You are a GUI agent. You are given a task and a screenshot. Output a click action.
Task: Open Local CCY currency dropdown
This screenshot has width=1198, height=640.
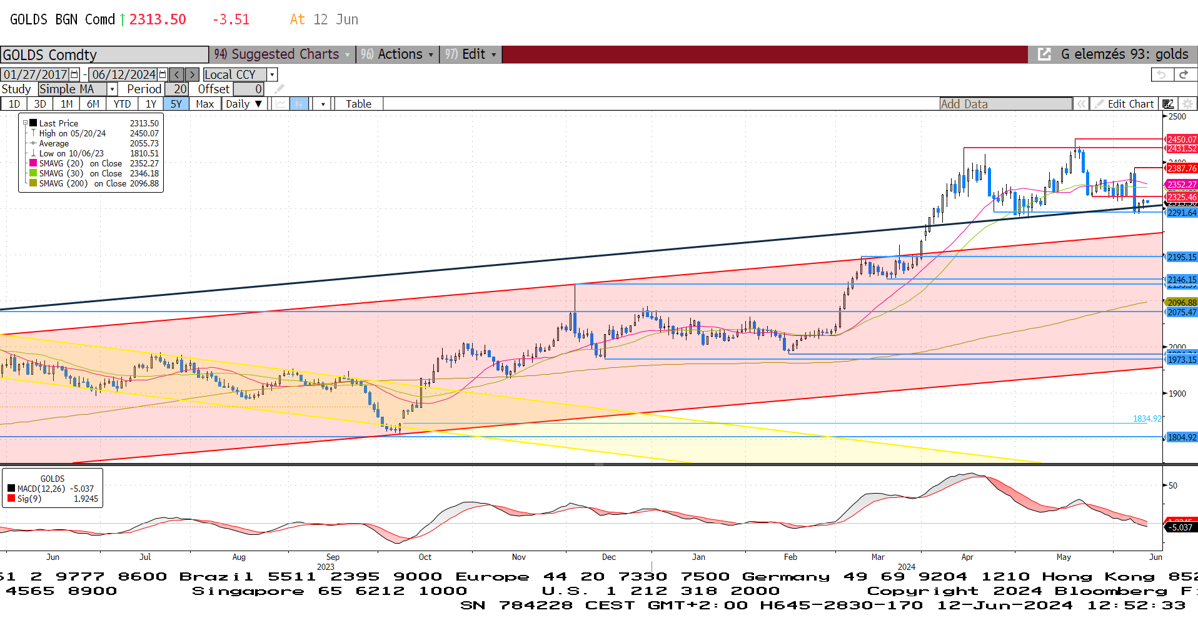[x=272, y=74]
